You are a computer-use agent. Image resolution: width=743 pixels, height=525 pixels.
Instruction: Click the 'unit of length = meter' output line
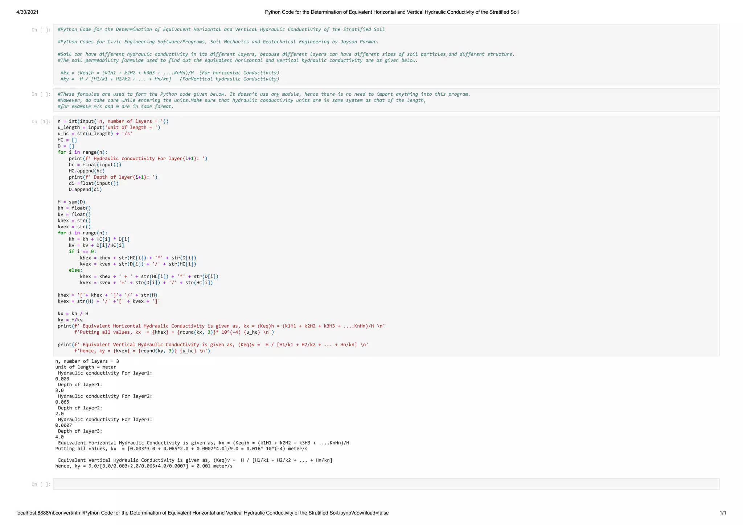[x=86, y=367]
